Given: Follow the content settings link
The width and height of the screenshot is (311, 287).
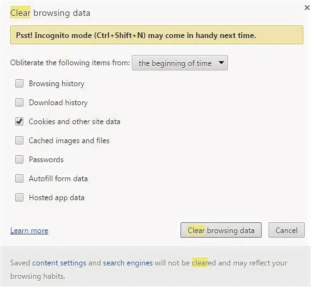Looking at the screenshot, I should click(x=59, y=263).
